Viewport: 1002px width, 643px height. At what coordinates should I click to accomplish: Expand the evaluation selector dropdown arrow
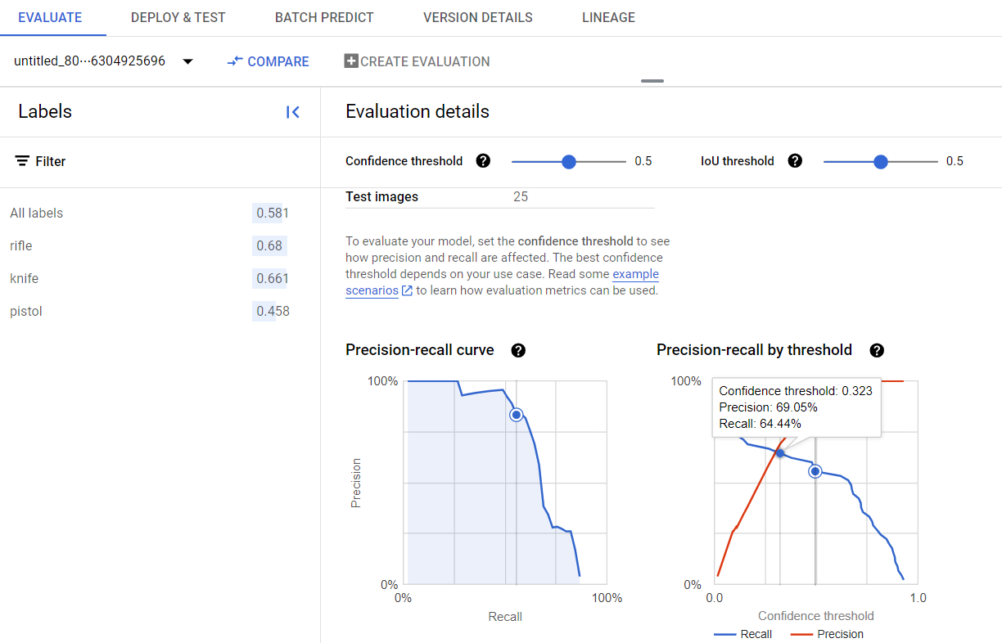click(x=187, y=61)
